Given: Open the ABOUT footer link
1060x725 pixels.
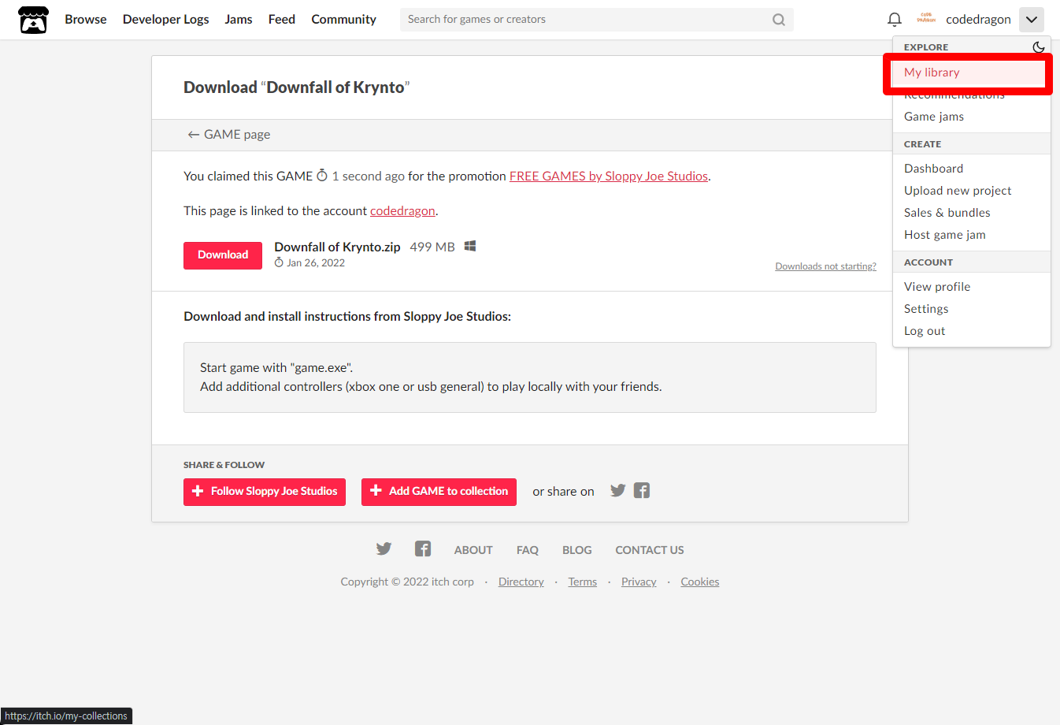Looking at the screenshot, I should coord(473,550).
